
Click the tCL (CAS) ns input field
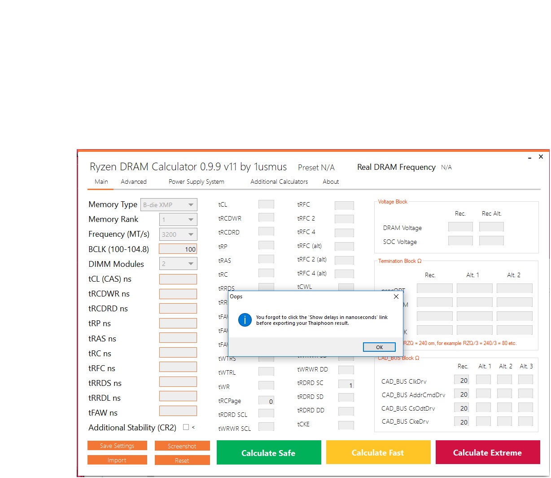178,279
